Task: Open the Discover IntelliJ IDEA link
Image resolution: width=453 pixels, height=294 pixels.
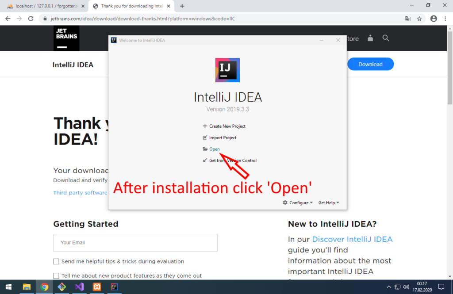Action: tap(352, 239)
